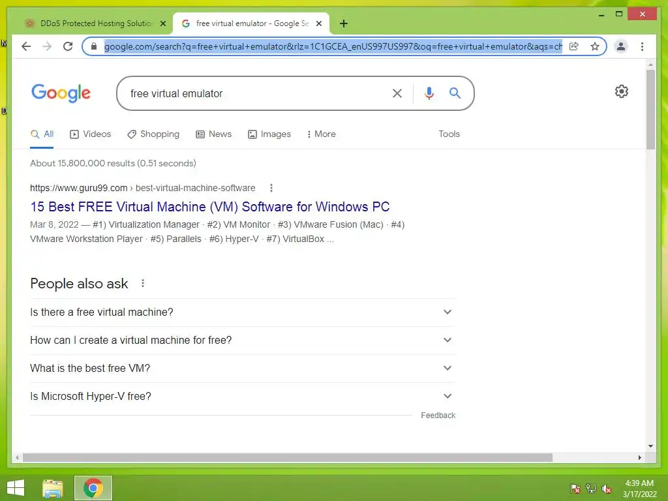
Task: Send Feedback on People also ask
Action: [x=438, y=416]
